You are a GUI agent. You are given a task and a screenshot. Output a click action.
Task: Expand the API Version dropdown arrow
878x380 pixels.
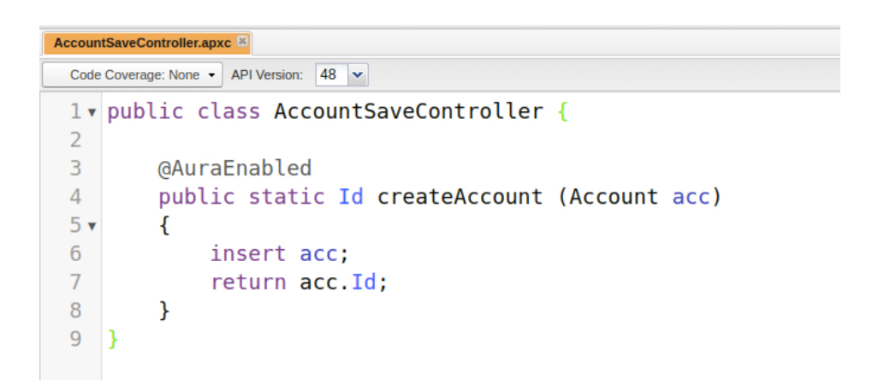tap(357, 74)
